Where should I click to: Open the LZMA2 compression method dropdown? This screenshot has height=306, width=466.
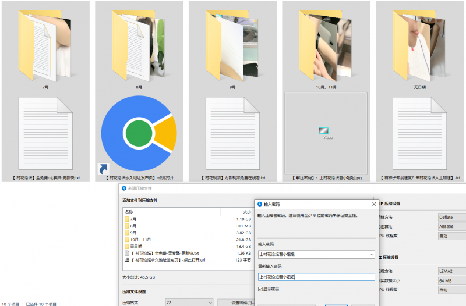[452, 271]
